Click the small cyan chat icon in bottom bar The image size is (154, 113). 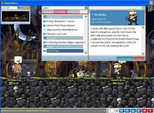coord(104,111)
